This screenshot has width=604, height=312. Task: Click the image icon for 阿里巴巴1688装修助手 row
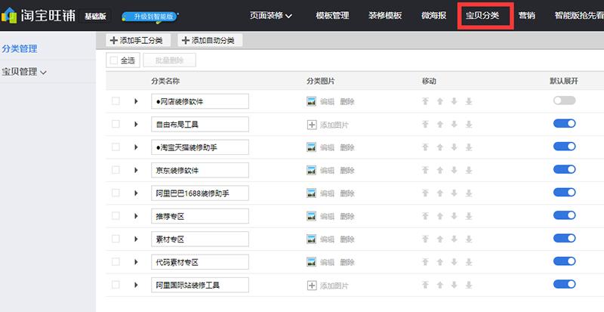click(311, 193)
